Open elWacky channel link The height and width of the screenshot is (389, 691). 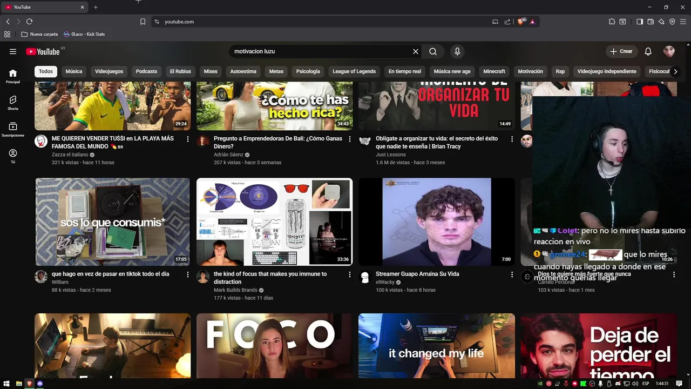tap(385, 282)
